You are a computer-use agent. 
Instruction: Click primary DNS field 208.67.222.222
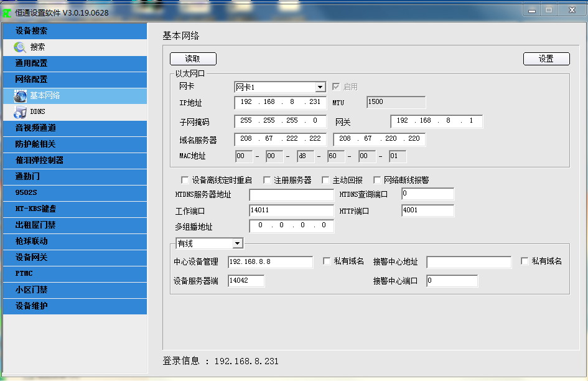[x=280, y=139]
